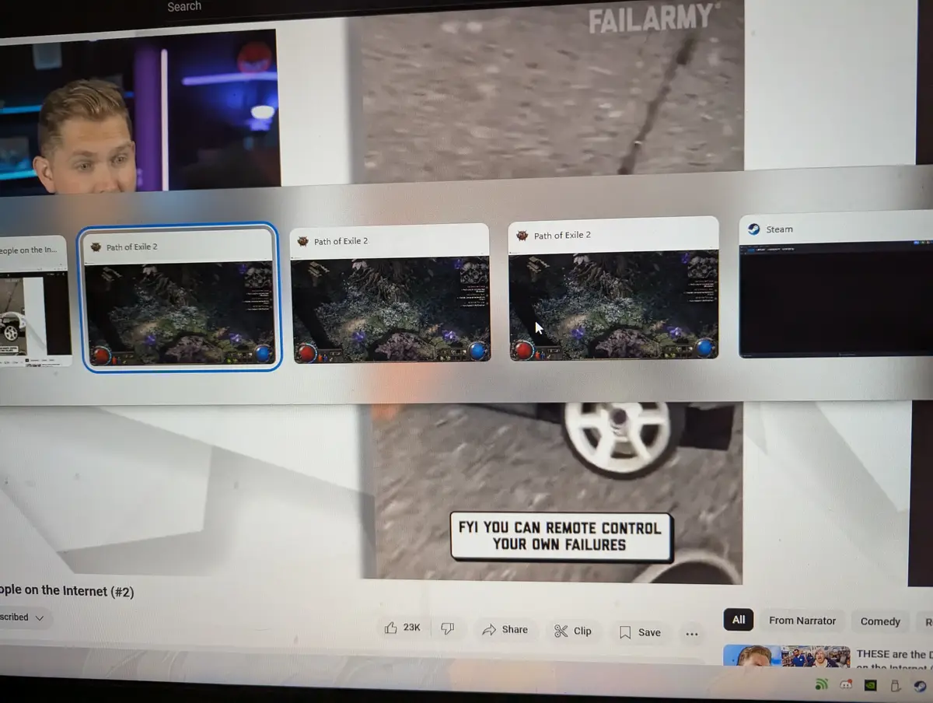This screenshot has width=933, height=703.
Task: Like the video with 23K likes
Action: pyautogui.click(x=402, y=628)
